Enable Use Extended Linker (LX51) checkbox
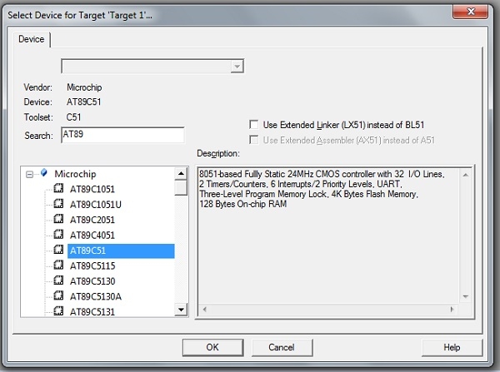Screen dimensions: 500x372 (x=254, y=125)
